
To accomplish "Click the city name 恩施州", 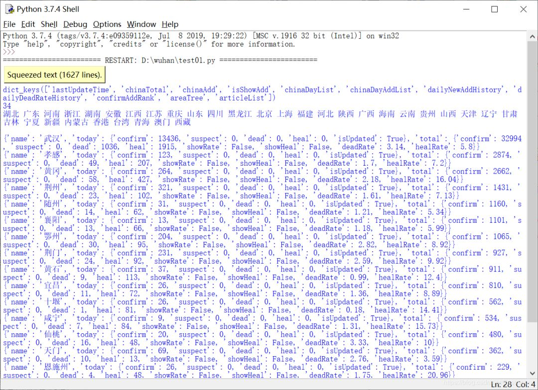I will click(56, 367).
